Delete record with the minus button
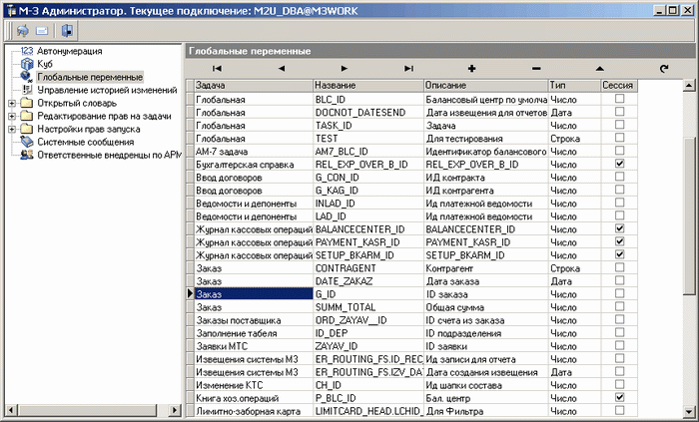The image size is (699, 422). pos(535,68)
